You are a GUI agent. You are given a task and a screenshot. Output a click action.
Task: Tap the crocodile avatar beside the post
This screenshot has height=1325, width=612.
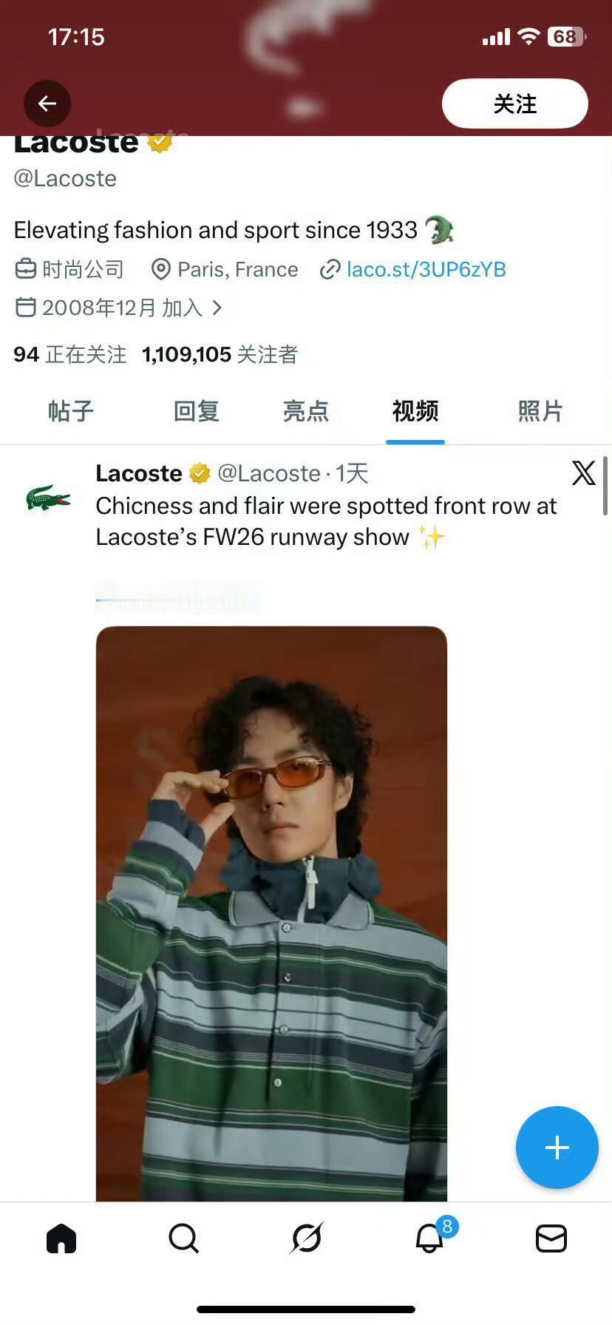point(48,498)
